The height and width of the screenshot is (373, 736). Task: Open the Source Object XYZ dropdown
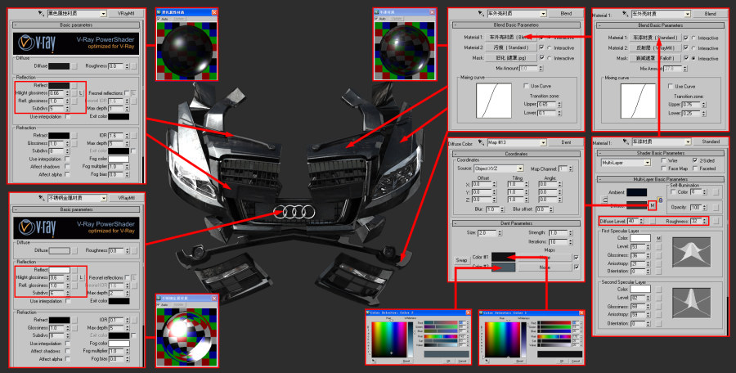pyautogui.click(x=520, y=169)
